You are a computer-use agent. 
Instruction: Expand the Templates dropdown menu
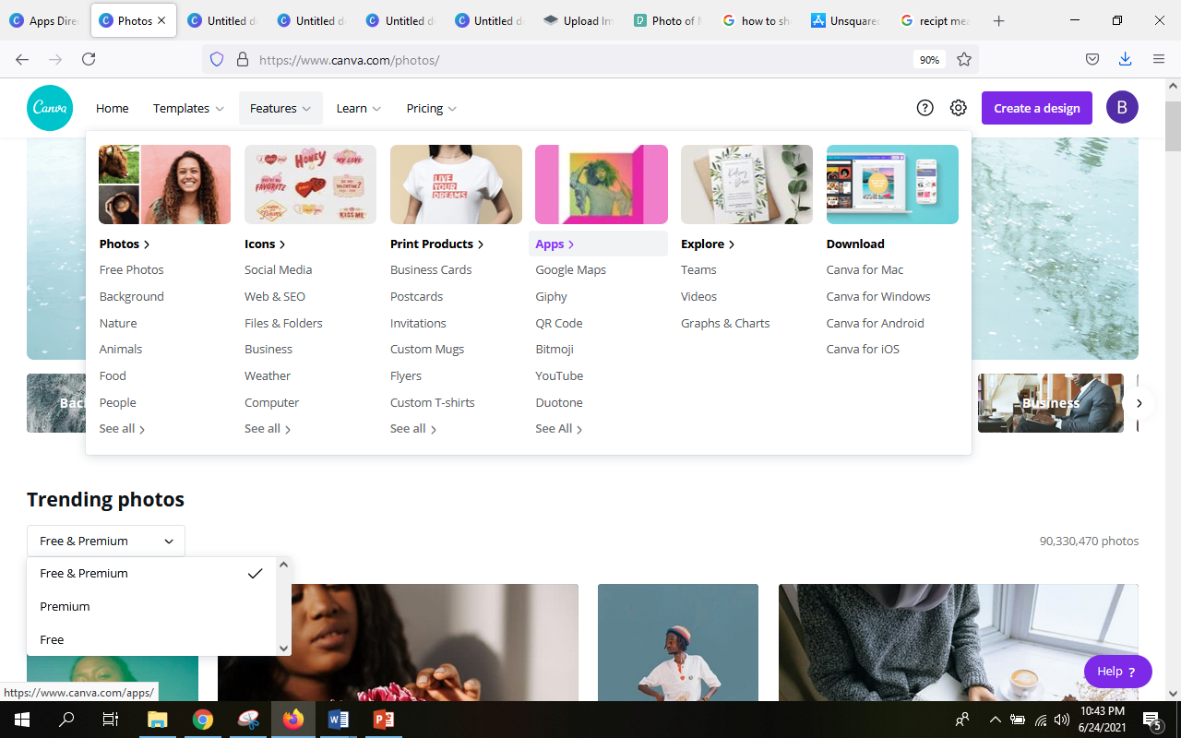[x=188, y=108]
